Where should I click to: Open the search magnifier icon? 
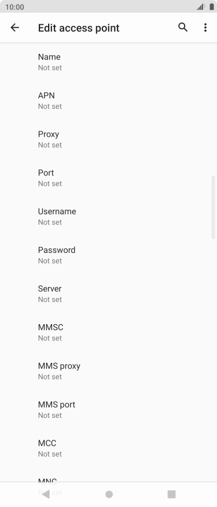(183, 27)
